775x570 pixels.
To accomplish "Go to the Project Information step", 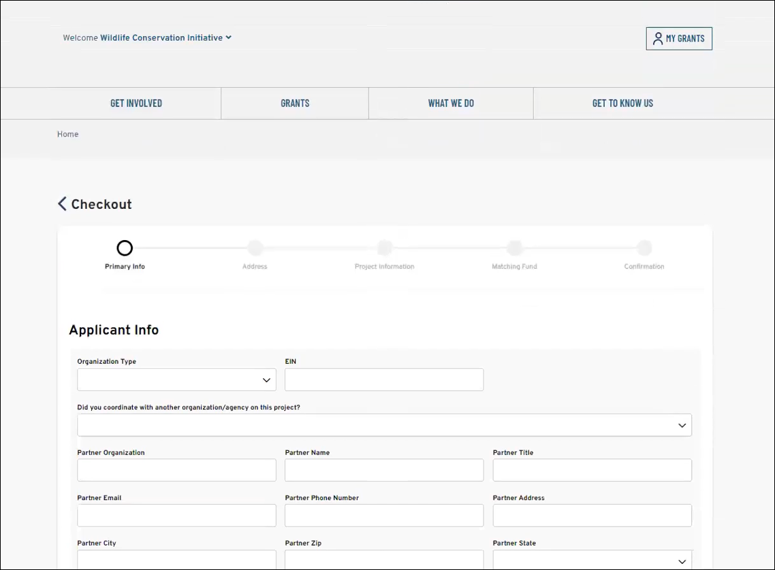I will click(x=385, y=248).
